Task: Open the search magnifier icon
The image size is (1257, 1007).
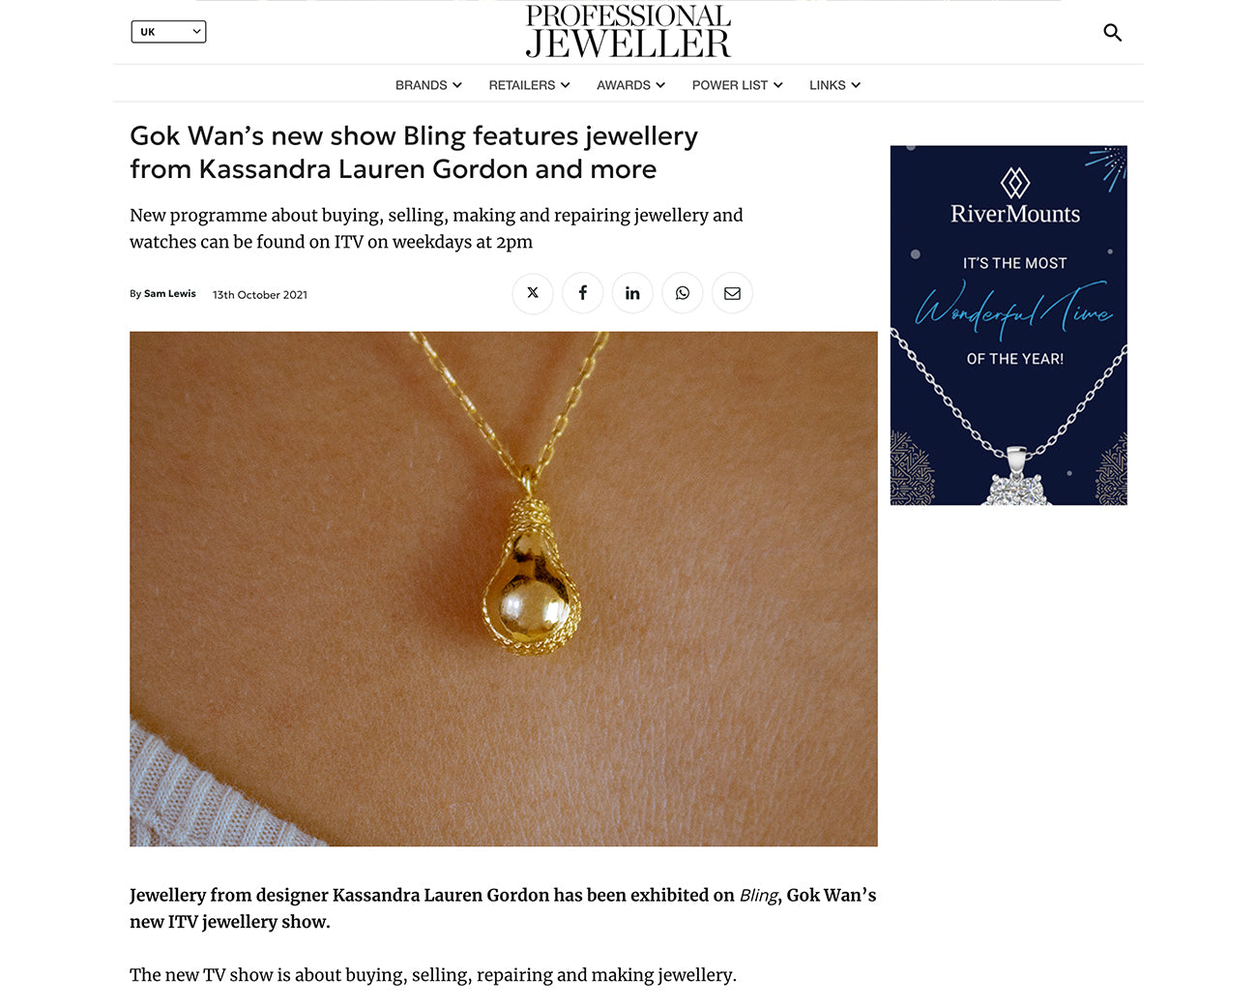Action: 1113,33
